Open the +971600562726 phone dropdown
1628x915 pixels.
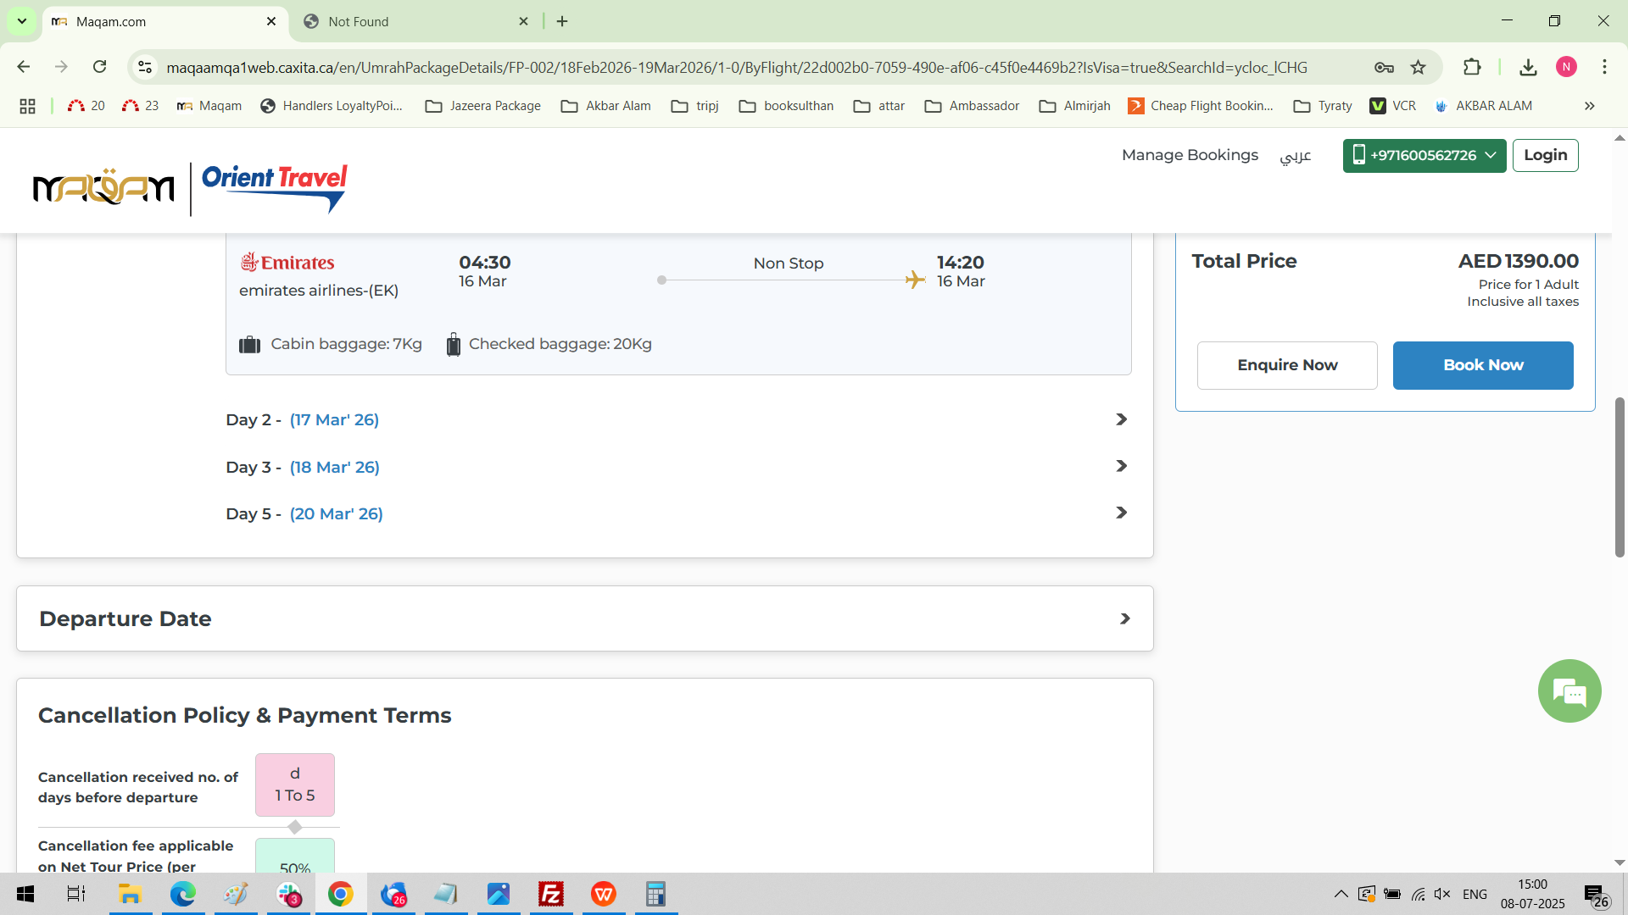click(1424, 156)
